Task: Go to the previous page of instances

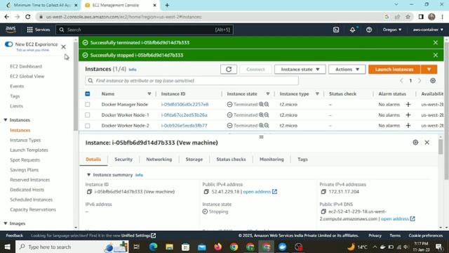Action: coord(401,81)
